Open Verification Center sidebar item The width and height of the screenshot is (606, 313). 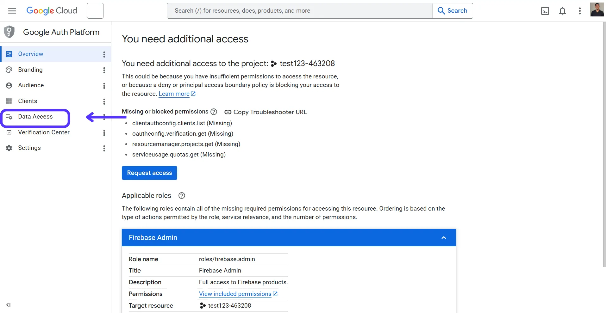(x=44, y=132)
